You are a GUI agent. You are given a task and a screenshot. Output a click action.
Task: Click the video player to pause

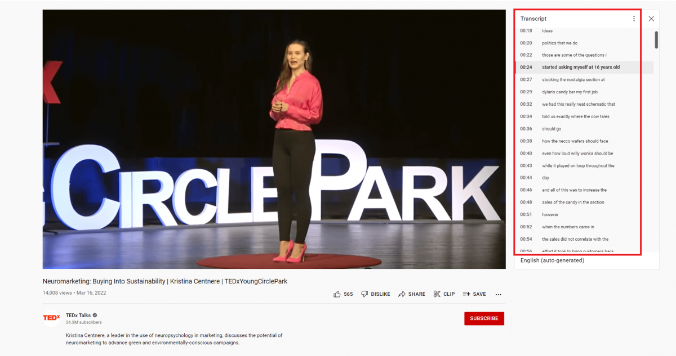click(274, 139)
